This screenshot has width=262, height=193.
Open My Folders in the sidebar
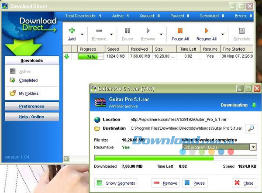point(28,93)
